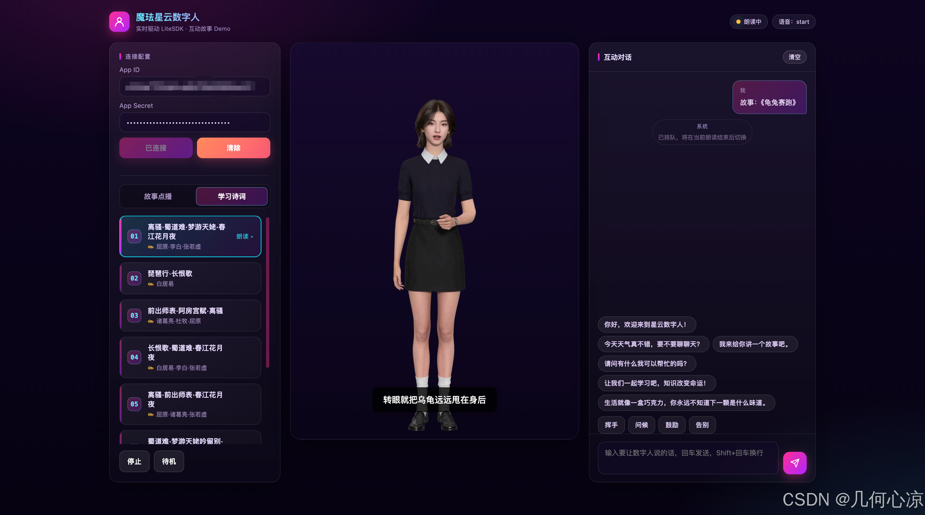Click the 02 badge on 琵琶行·长恨歌
The image size is (925, 515).
(x=134, y=278)
